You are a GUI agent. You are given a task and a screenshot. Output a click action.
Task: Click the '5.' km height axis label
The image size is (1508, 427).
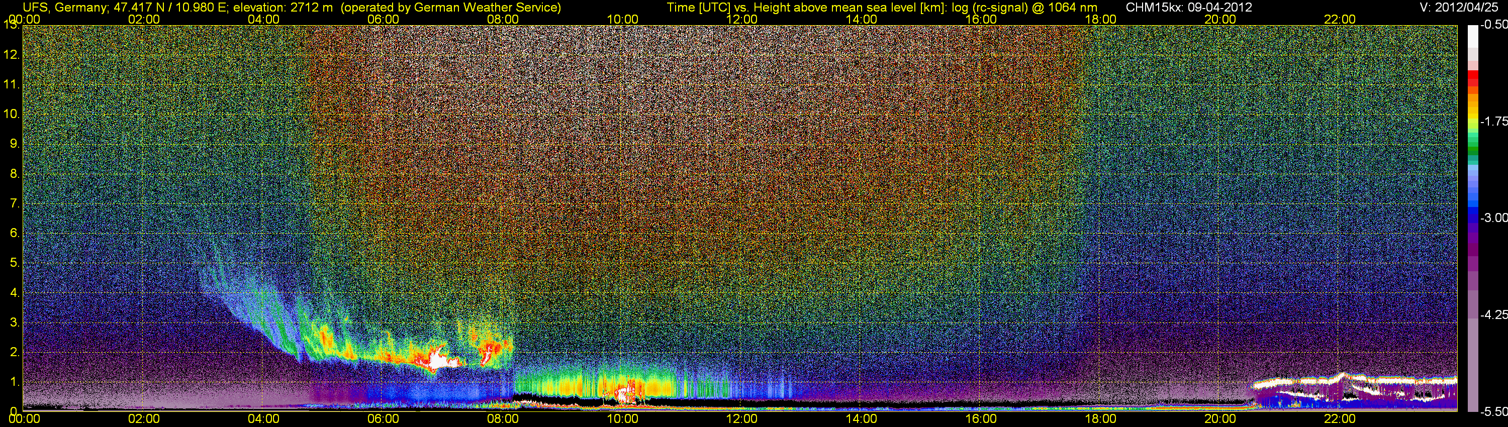[15, 263]
